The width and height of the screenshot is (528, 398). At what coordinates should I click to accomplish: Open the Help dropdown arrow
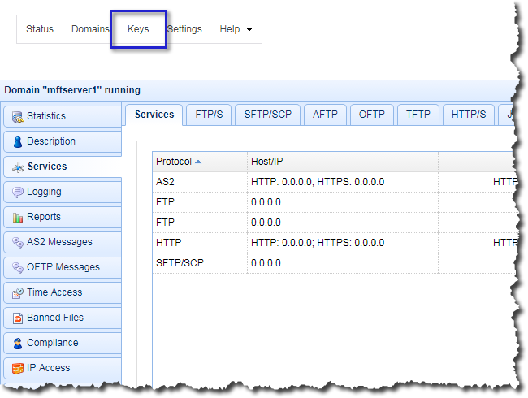[x=249, y=29]
